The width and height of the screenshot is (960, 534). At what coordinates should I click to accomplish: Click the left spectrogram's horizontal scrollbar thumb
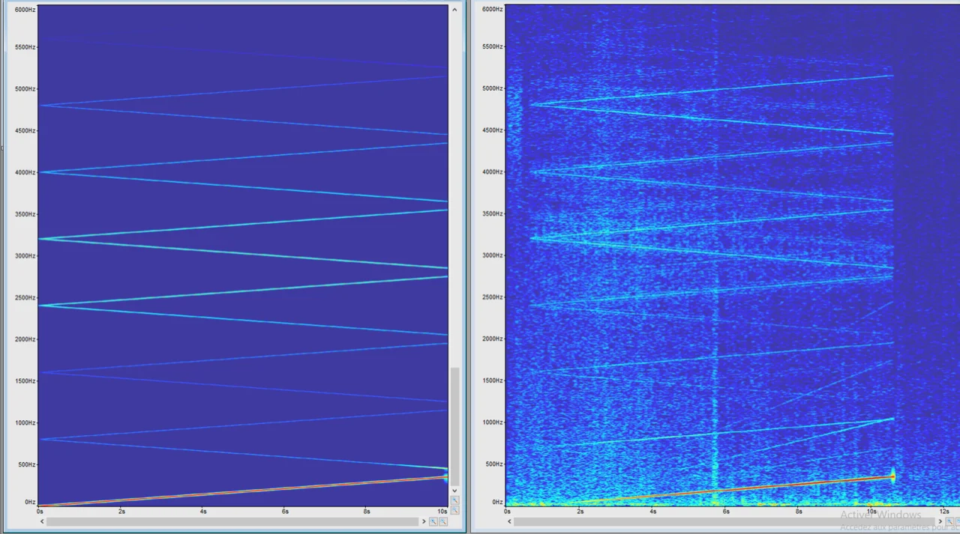[x=232, y=521]
